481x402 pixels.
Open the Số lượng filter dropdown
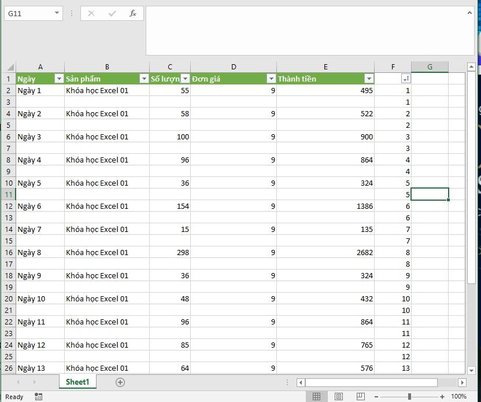pos(184,78)
